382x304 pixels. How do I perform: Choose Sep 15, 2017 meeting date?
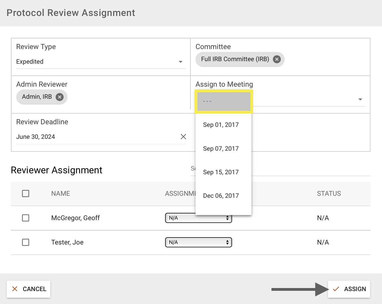(221, 172)
